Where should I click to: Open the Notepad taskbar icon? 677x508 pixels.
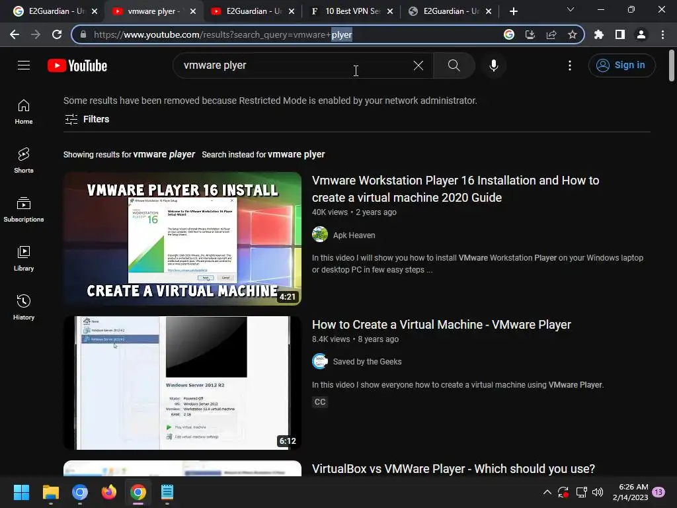point(167,492)
